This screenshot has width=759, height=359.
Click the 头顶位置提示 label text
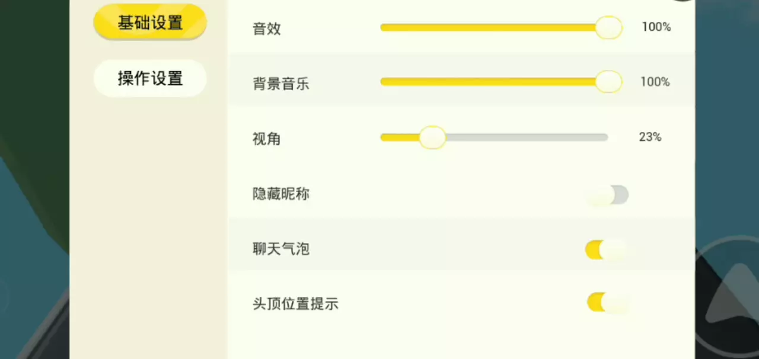coord(295,304)
